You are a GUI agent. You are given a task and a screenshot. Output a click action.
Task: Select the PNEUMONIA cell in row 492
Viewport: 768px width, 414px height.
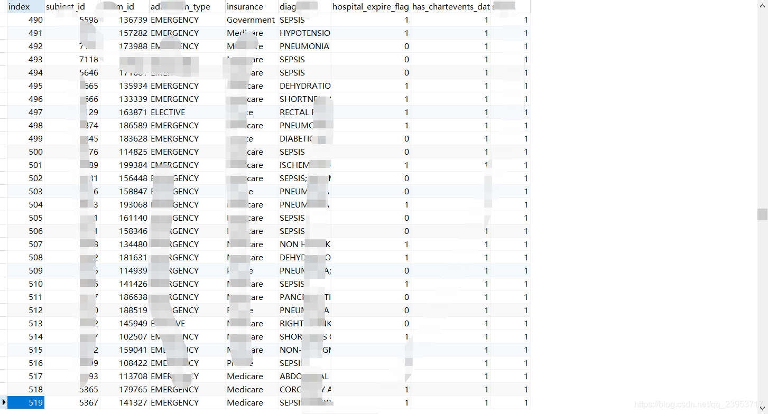(x=304, y=46)
